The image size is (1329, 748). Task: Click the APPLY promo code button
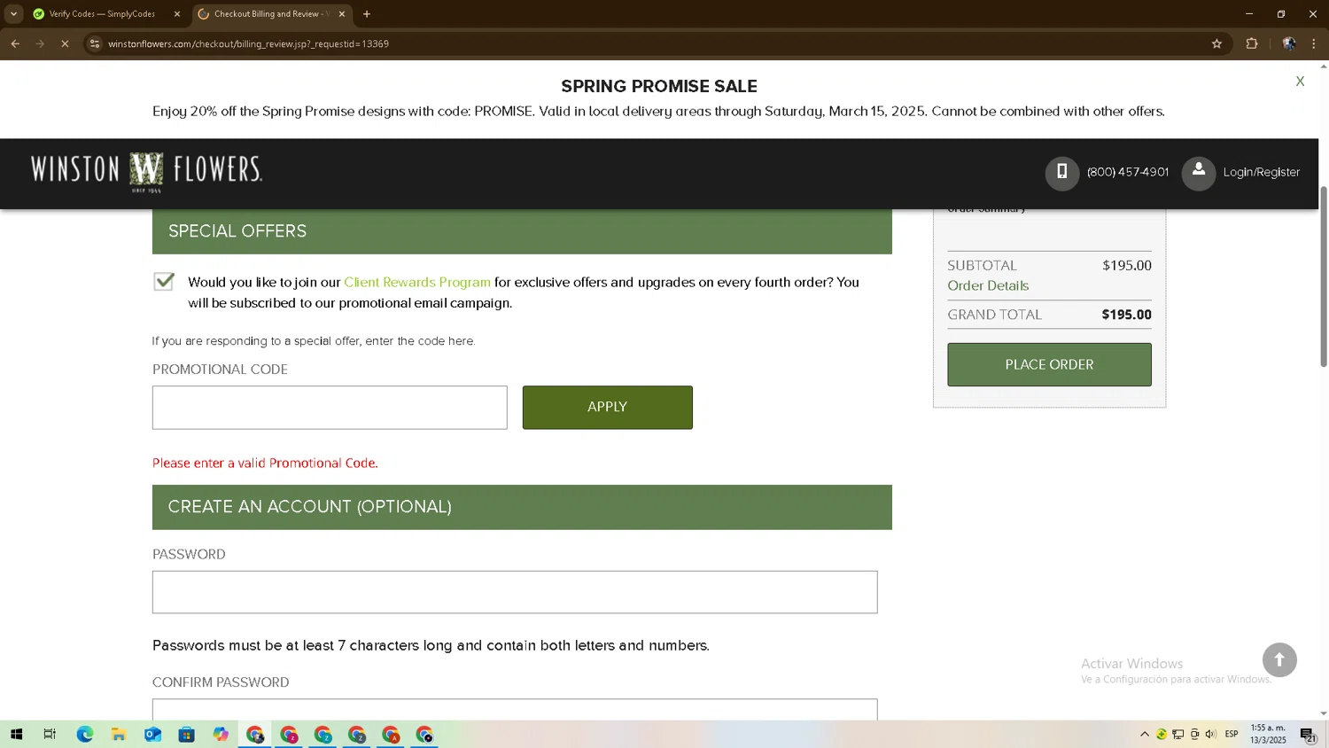(x=608, y=408)
